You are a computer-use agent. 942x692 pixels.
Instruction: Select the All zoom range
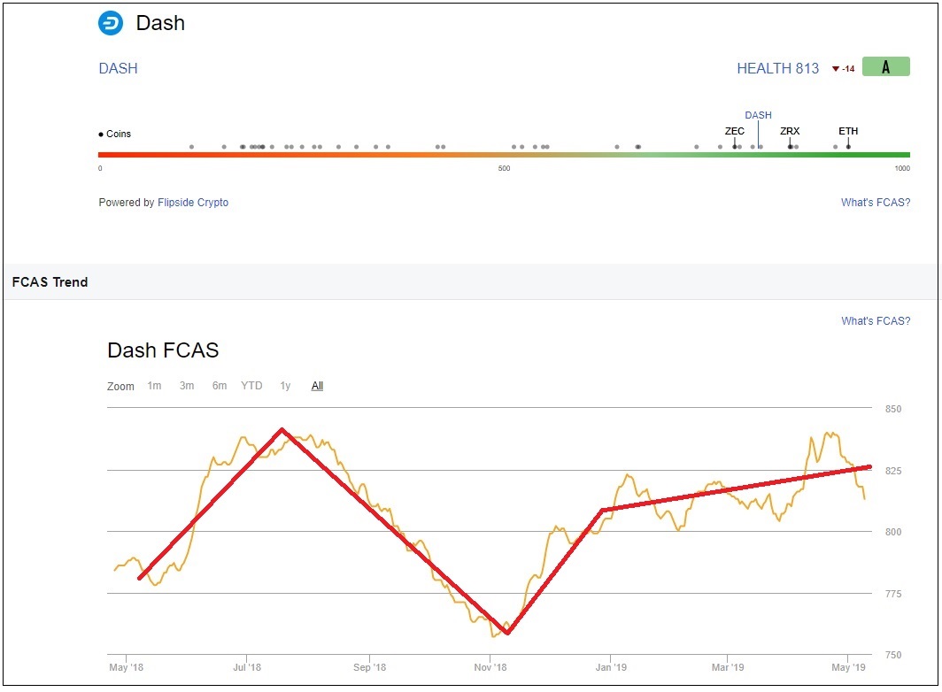pos(317,386)
